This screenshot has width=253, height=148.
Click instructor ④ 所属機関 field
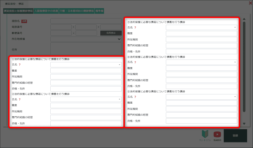pyautogui.click(x=202, y=74)
